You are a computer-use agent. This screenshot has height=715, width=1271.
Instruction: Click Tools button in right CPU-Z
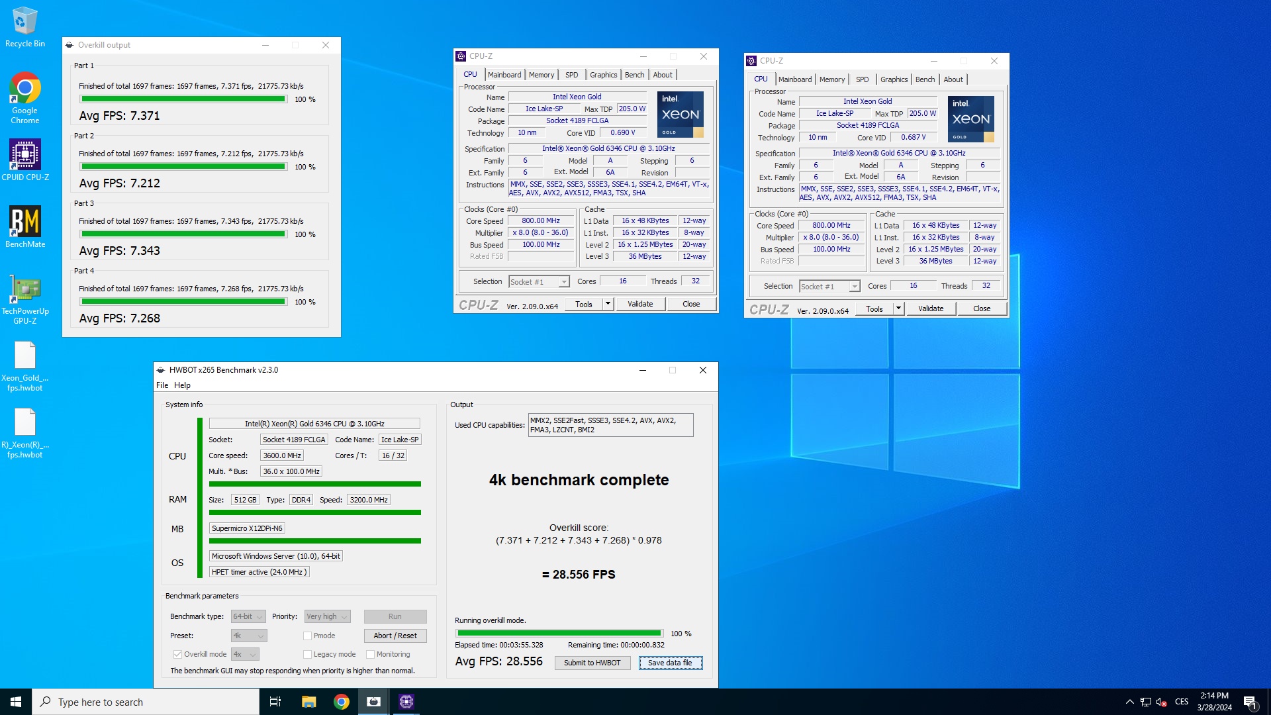(x=874, y=309)
